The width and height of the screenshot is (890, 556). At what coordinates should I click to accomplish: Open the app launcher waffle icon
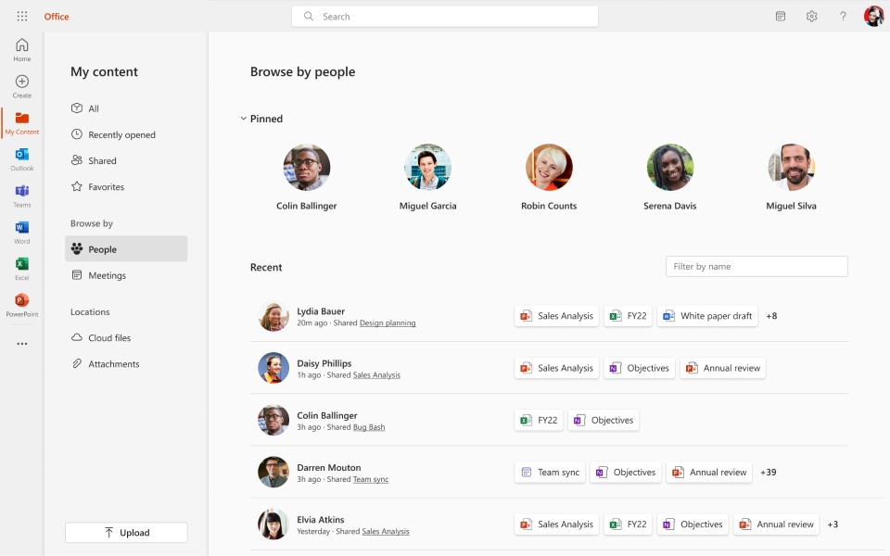20,15
